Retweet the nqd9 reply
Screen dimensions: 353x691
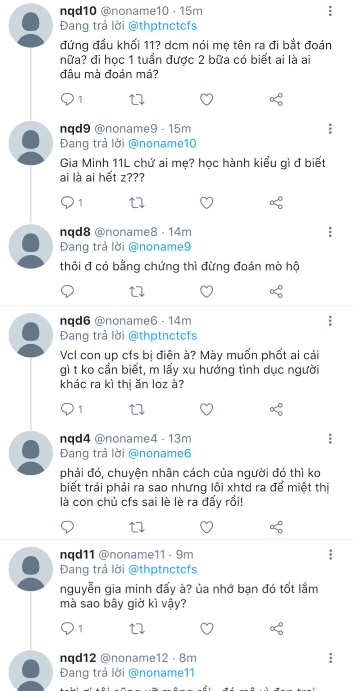pos(137,203)
